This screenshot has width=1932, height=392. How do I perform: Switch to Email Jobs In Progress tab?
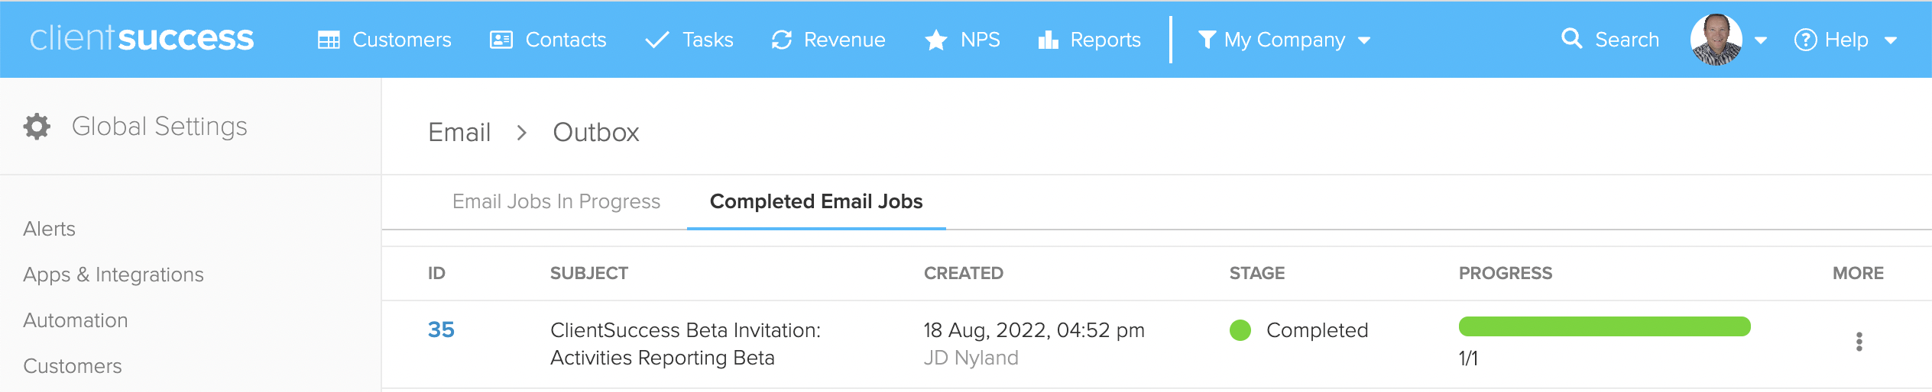point(556,201)
